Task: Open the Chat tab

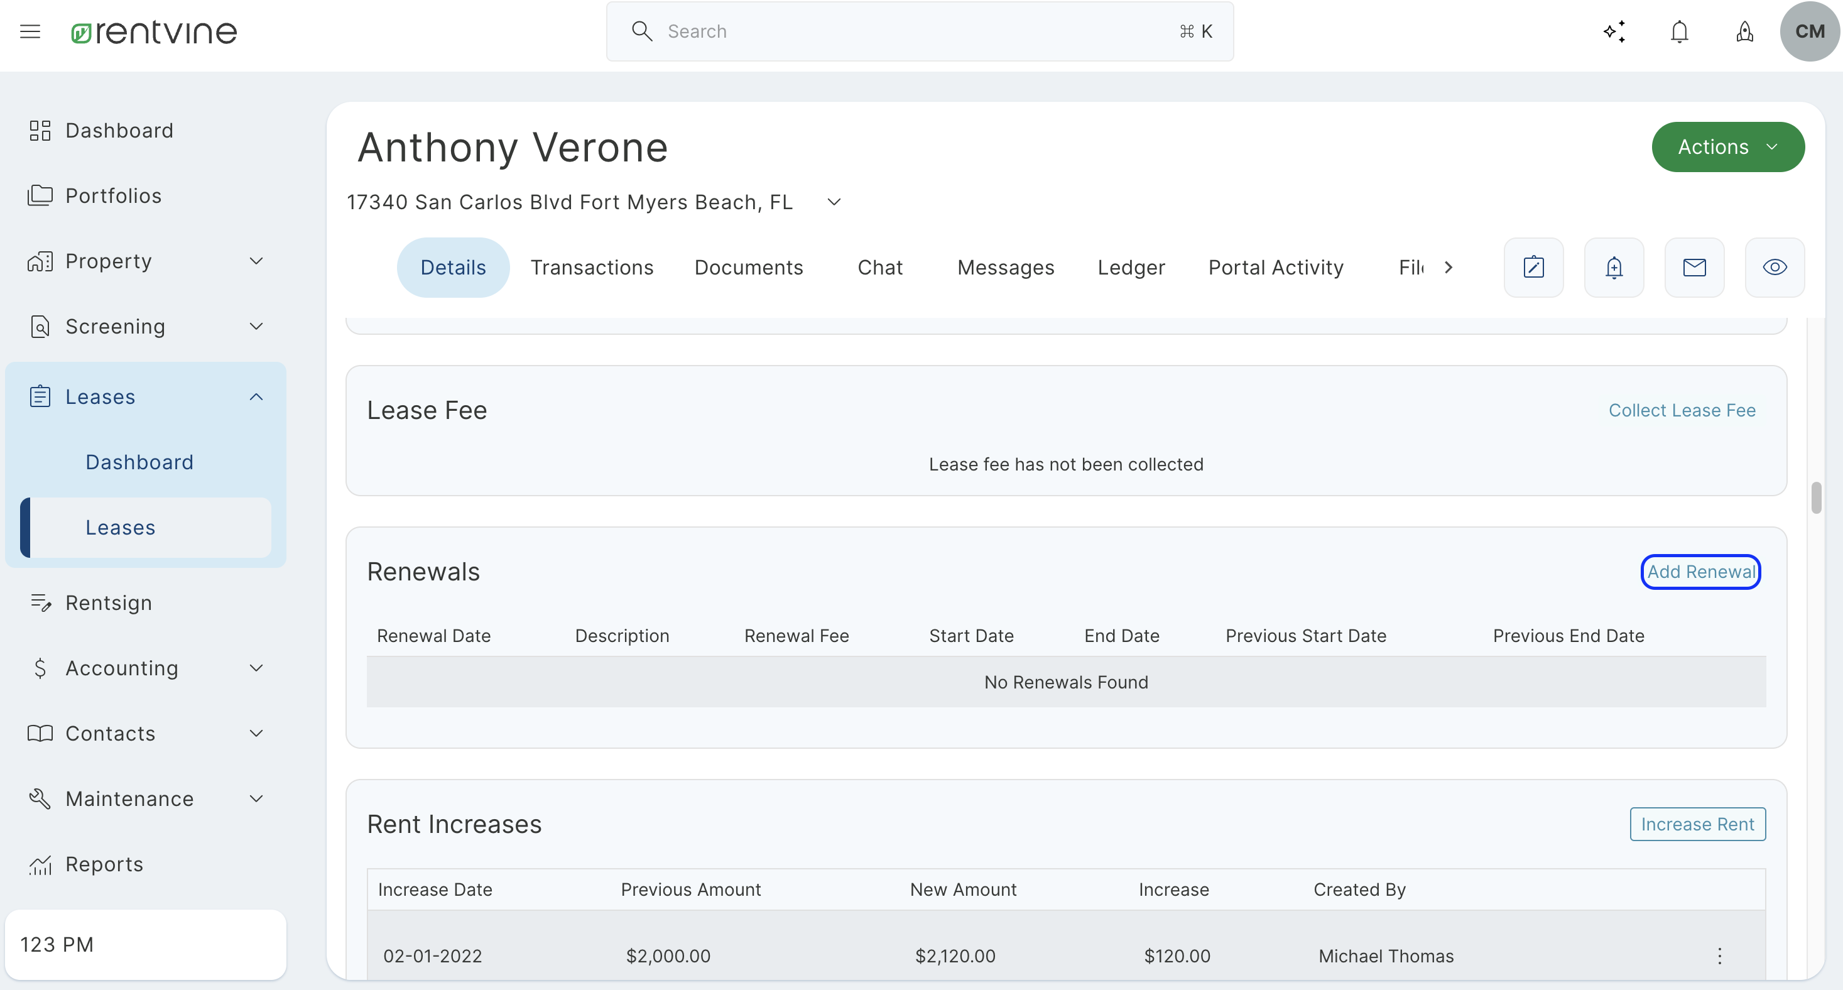Action: click(x=880, y=268)
